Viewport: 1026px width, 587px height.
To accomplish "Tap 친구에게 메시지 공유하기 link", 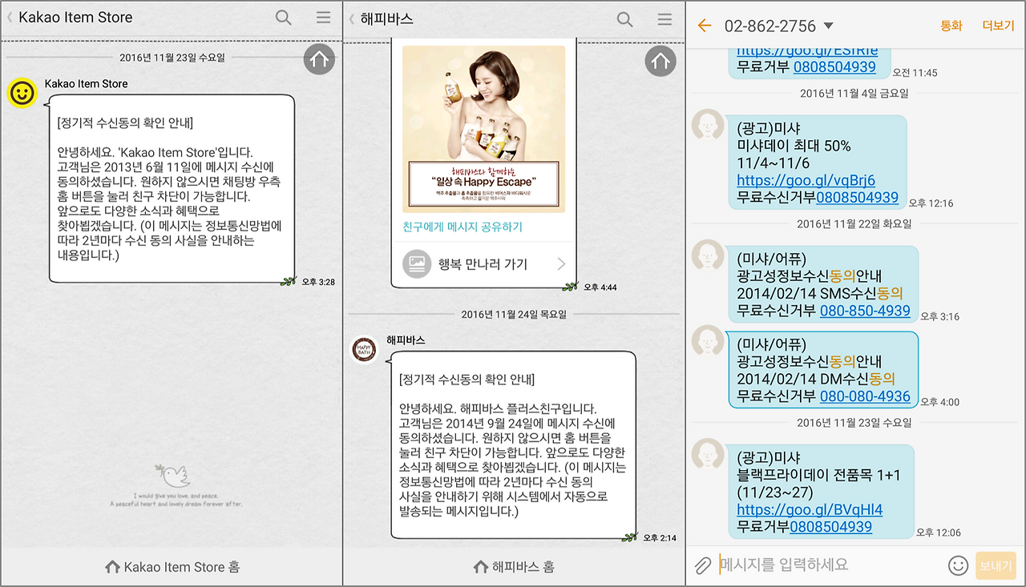I will click(462, 227).
